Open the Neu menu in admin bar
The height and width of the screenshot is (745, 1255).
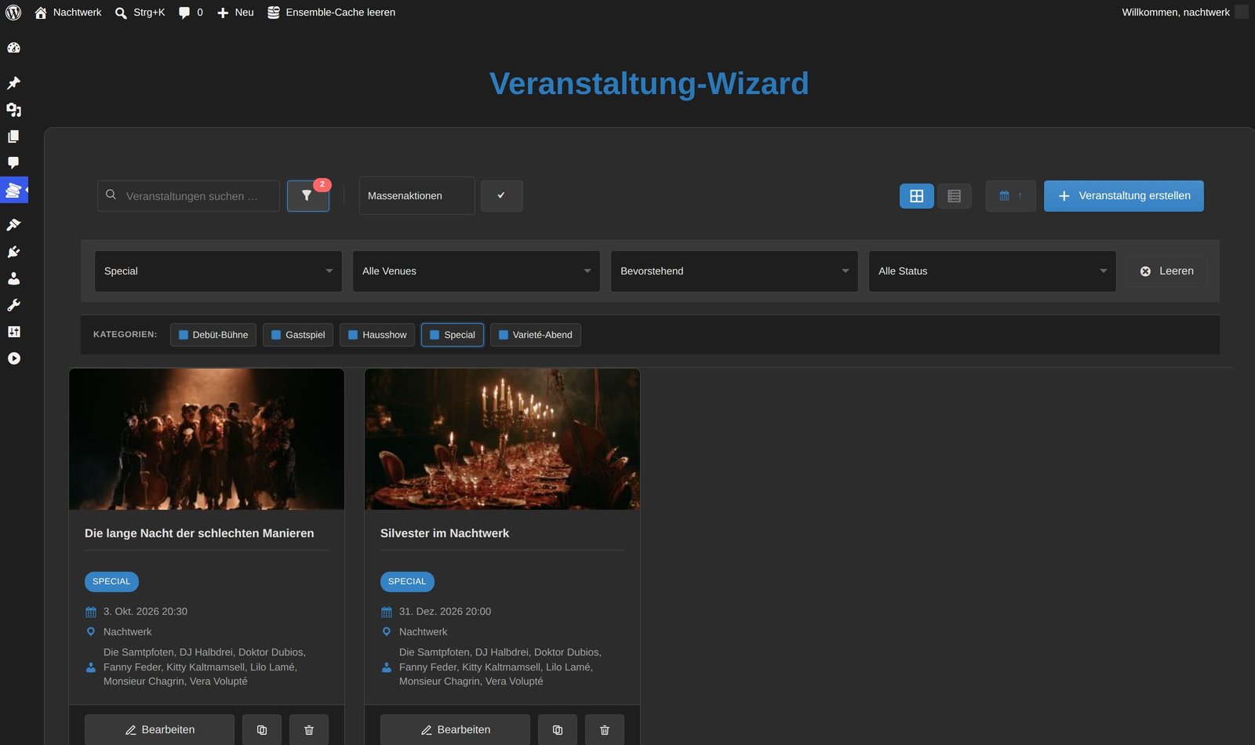coord(235,13)
